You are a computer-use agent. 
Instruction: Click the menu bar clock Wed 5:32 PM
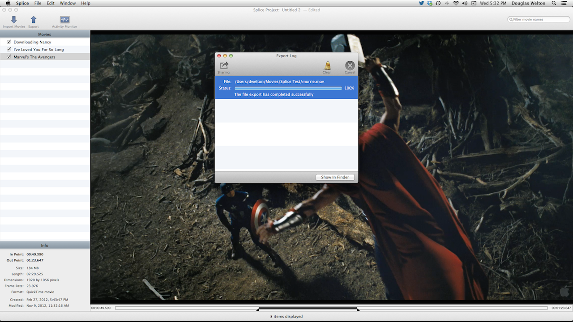click(x=494, y=3)
